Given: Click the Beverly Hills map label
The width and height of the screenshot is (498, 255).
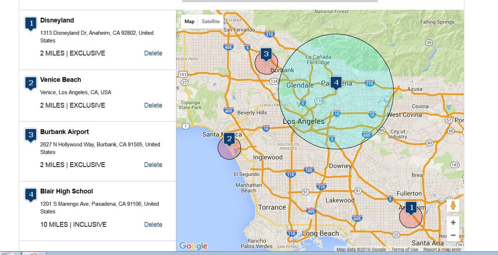Looking at the screenshot, I should pyautogui.click(x=252, y=113).
